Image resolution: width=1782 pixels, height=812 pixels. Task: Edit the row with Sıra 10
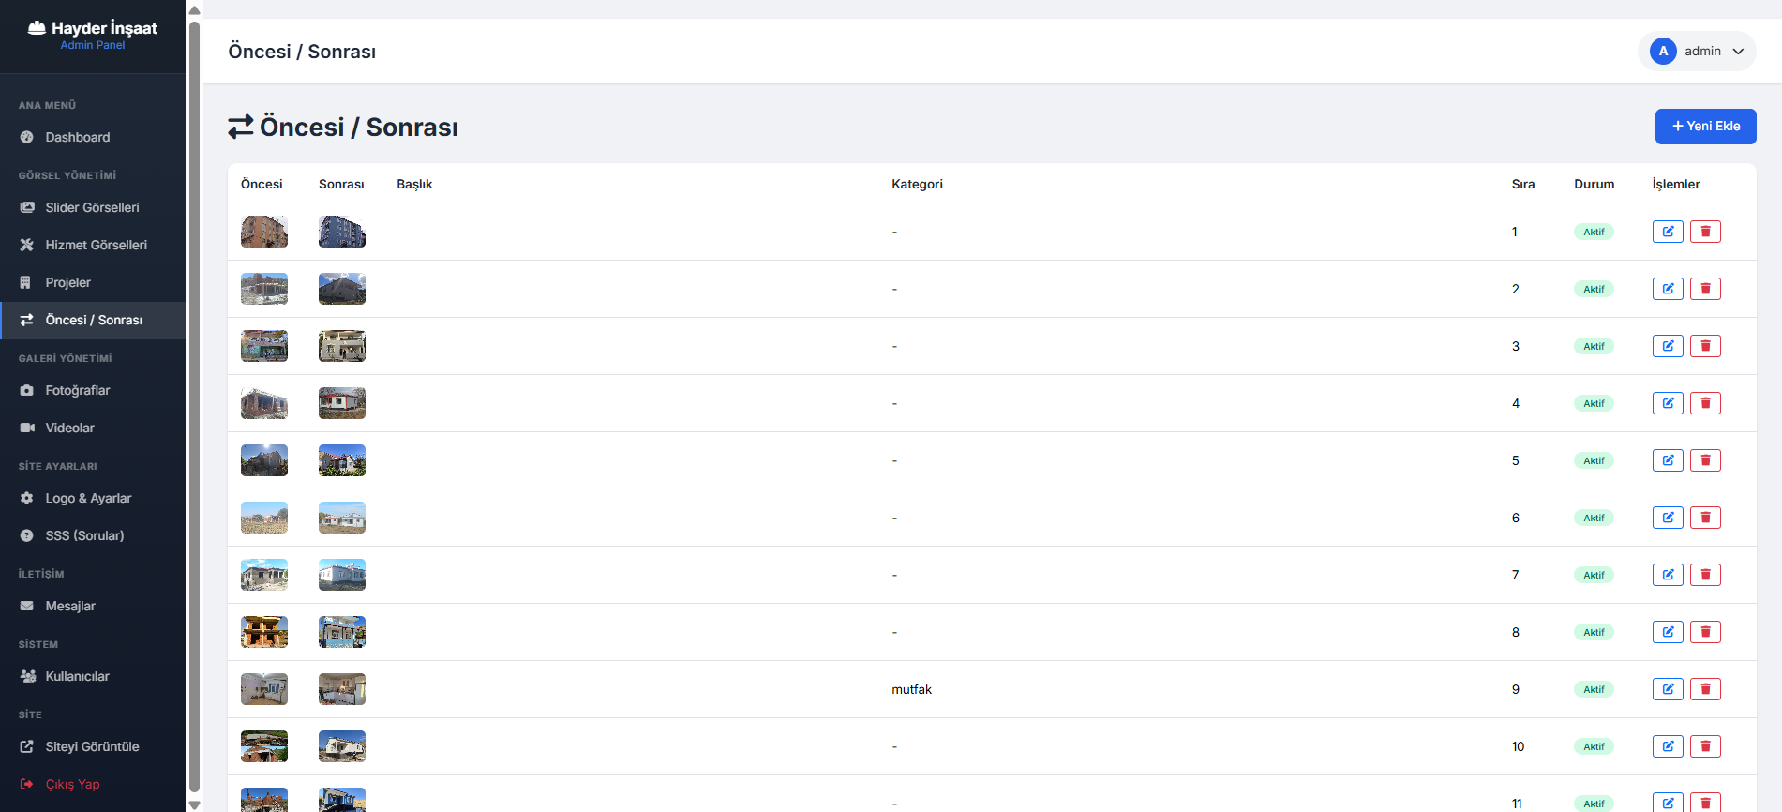[1668, 746]
